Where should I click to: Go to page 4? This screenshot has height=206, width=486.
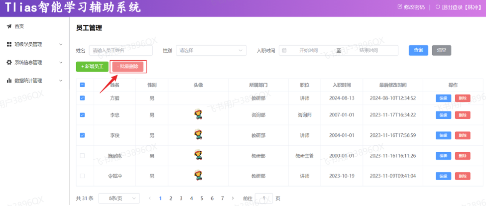(191, 198)
